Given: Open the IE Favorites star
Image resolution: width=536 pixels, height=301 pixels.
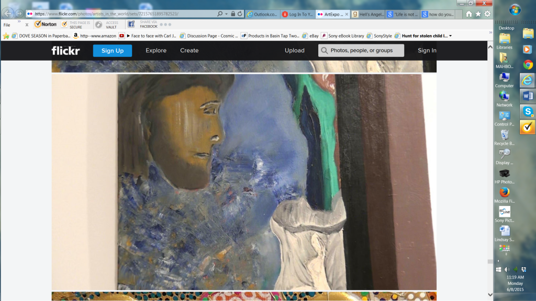Looking at the screenshot, I should [x=478, y=14].
